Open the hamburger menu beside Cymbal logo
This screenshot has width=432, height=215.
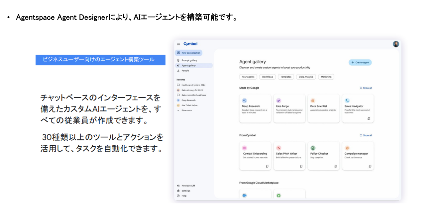[x=178, y=44]
